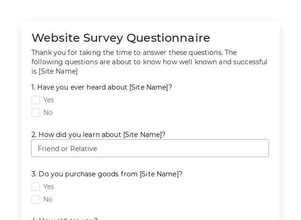Viewport: 301px width, 220px height.
Task: Click the "No" label under question 1
Action: (x=48, y=113)
